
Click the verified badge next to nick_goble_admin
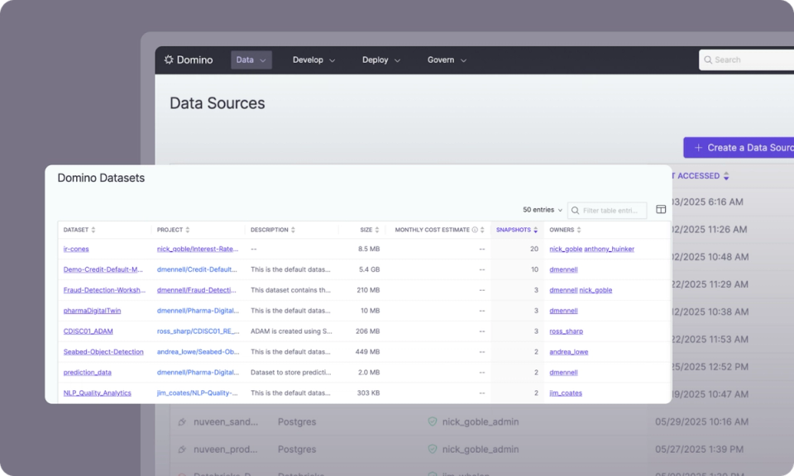tap(432, 421)
